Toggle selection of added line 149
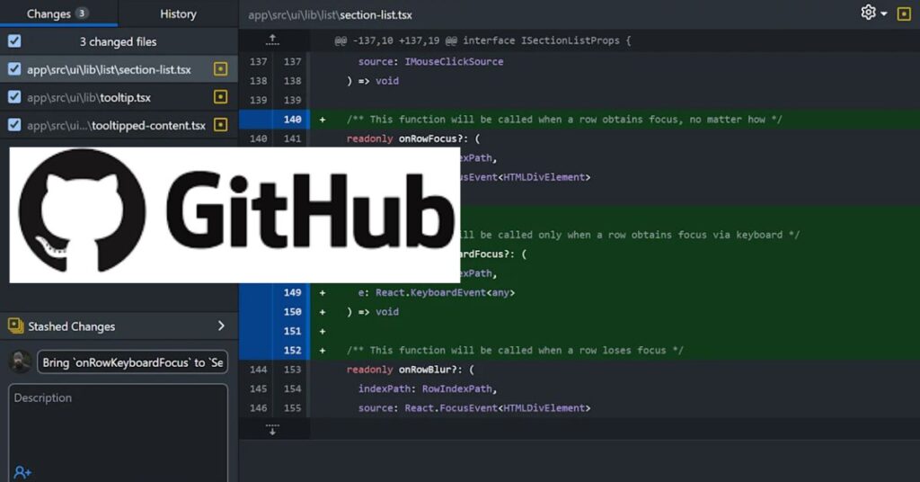920x482 pixels. (x=274, y=292)
